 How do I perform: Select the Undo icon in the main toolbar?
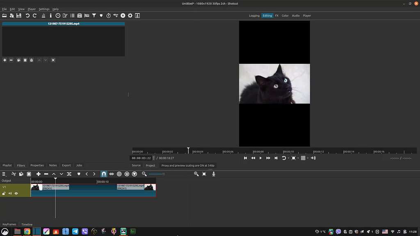(27, 16)
